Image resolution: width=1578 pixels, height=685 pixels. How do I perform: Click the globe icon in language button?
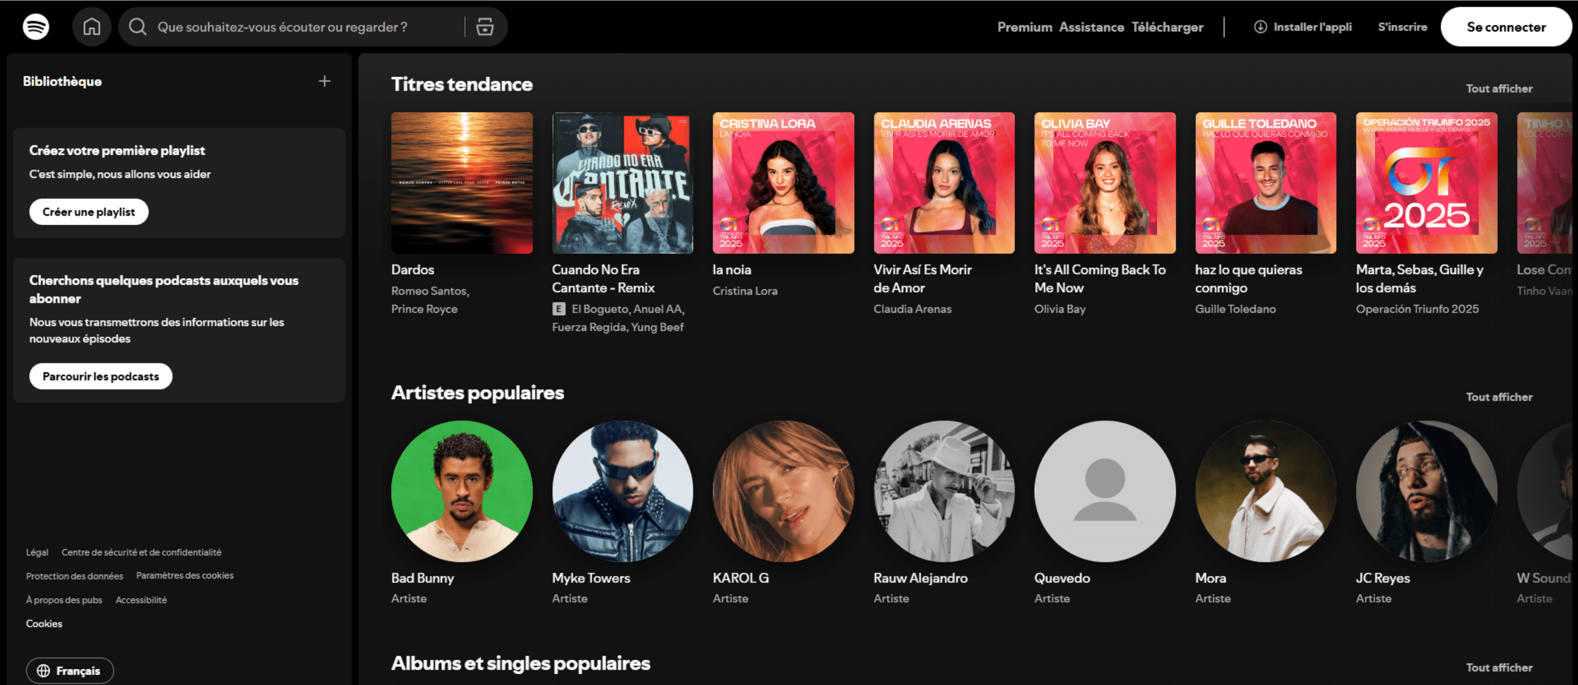point(43,670)
